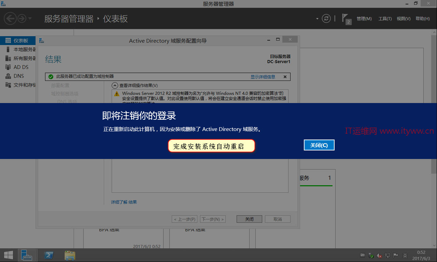
Task: Open the navigation history dropdown beside the forward arrow
Action: 30,18
